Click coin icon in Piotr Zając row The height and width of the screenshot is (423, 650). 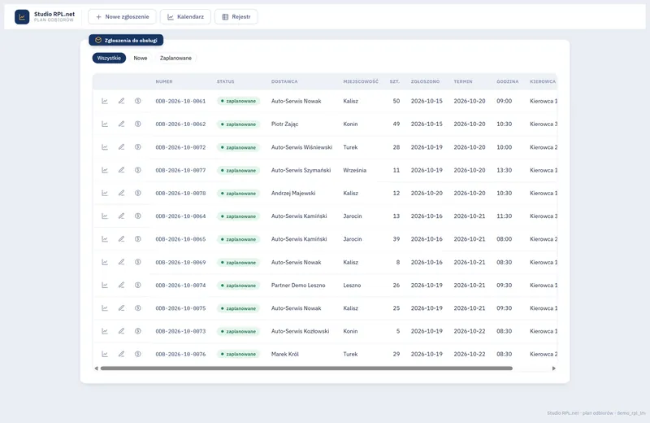138,124
